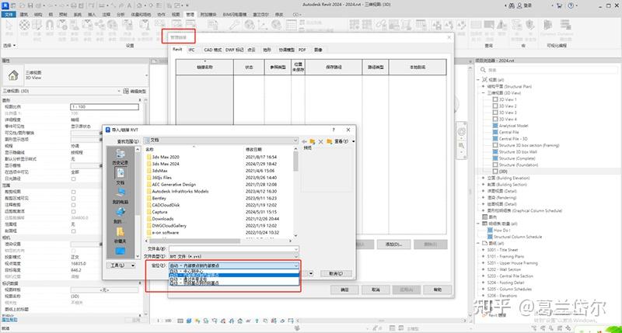622x333 pixels.
Task: Expand Structural Plan node in Project Browser
Action: pyautogui.click(x=484, y=86)
